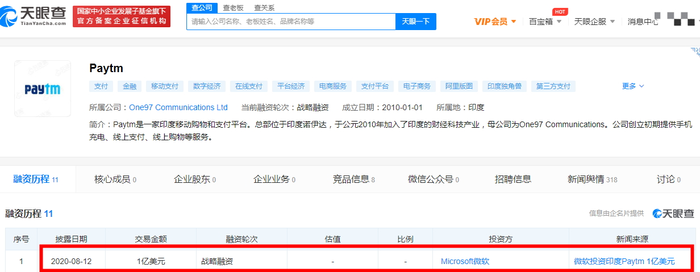Click the 金融 tag
The height and width of the screenshot is (272, 700).
point(130,86)
